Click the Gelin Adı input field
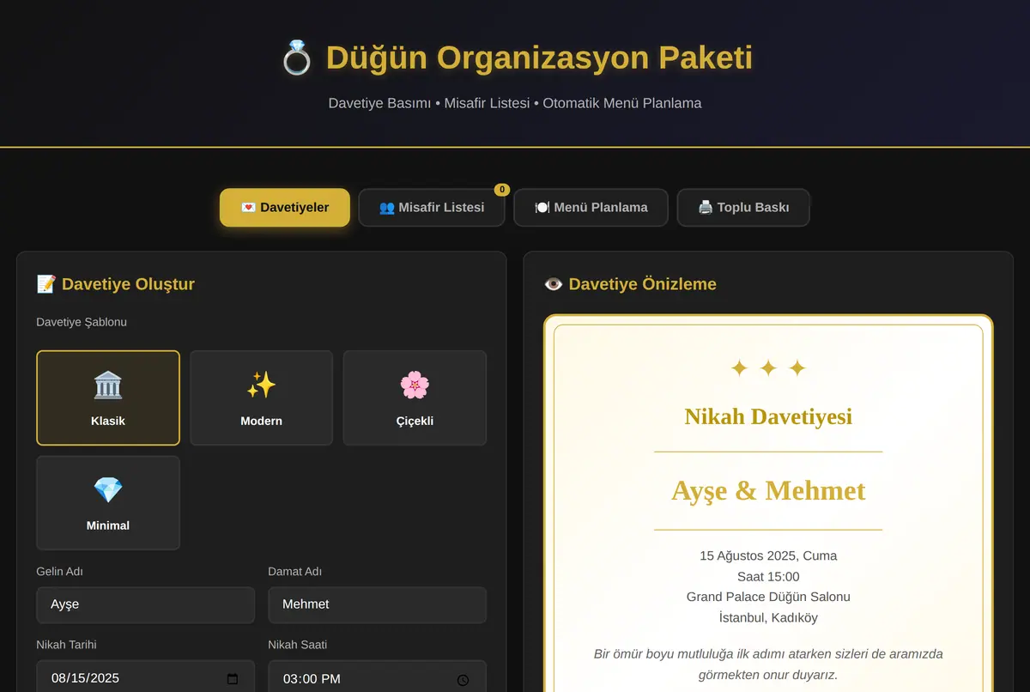 146,604
